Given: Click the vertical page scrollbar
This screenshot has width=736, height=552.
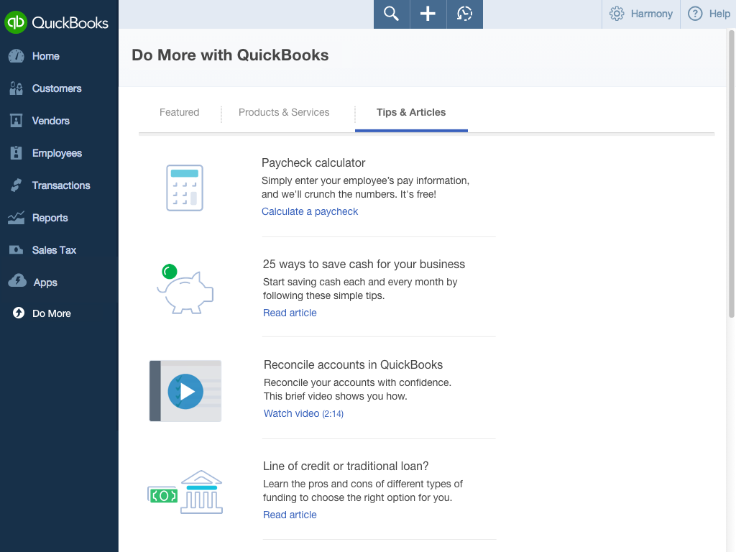Looking at the screenshot, I should click(732, 172).
